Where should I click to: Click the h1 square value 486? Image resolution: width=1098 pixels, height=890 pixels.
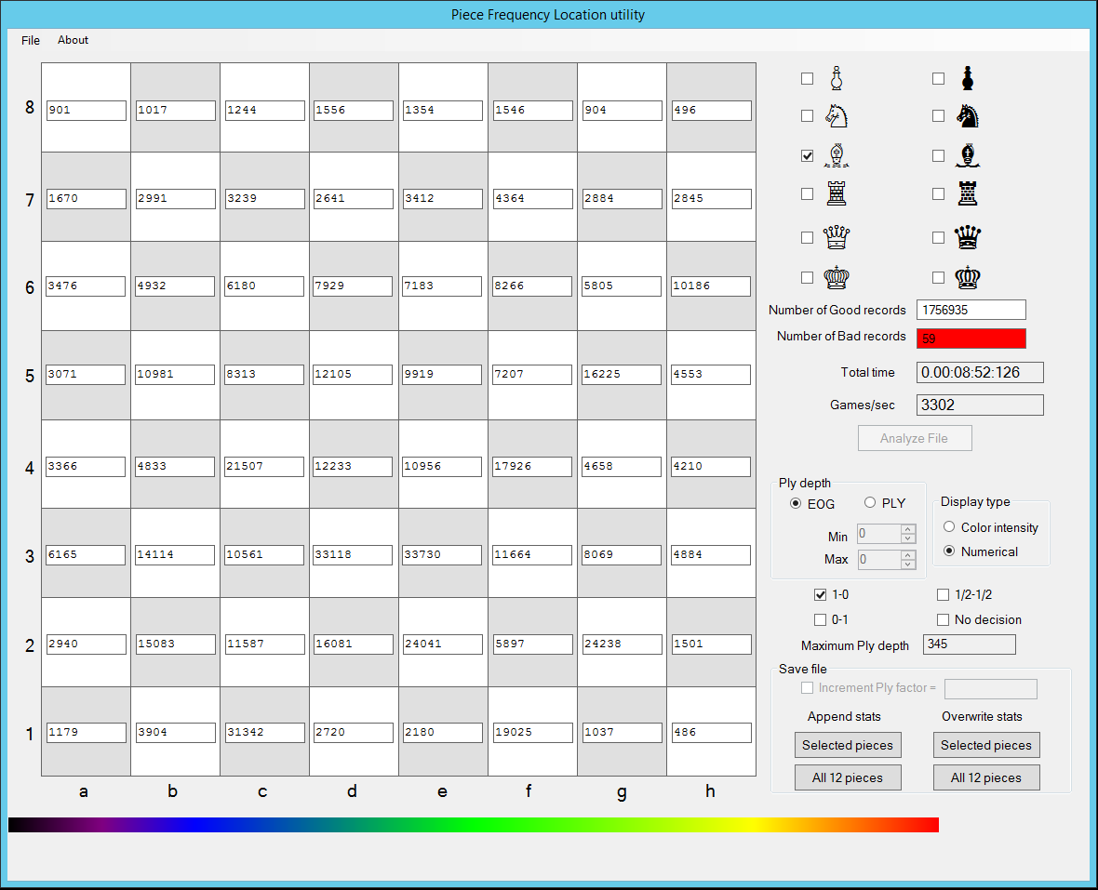[711, 732]
